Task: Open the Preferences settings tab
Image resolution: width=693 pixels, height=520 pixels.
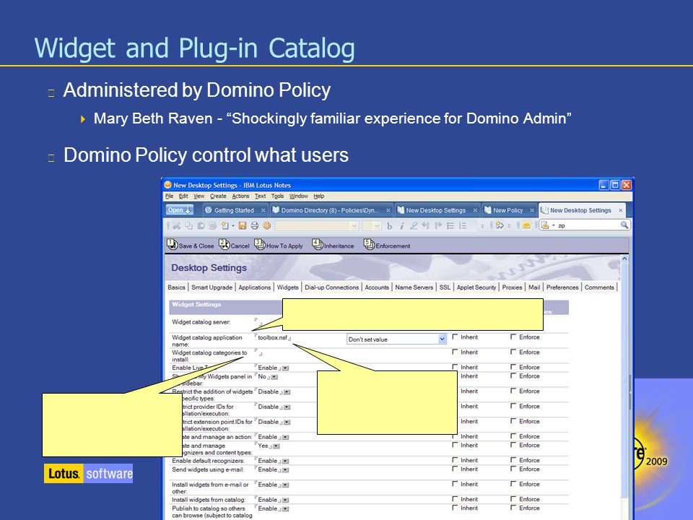Action: [x=562, y=287]
